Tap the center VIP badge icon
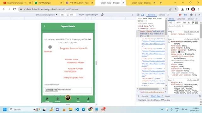202x113 pixels. coord(68,98)
